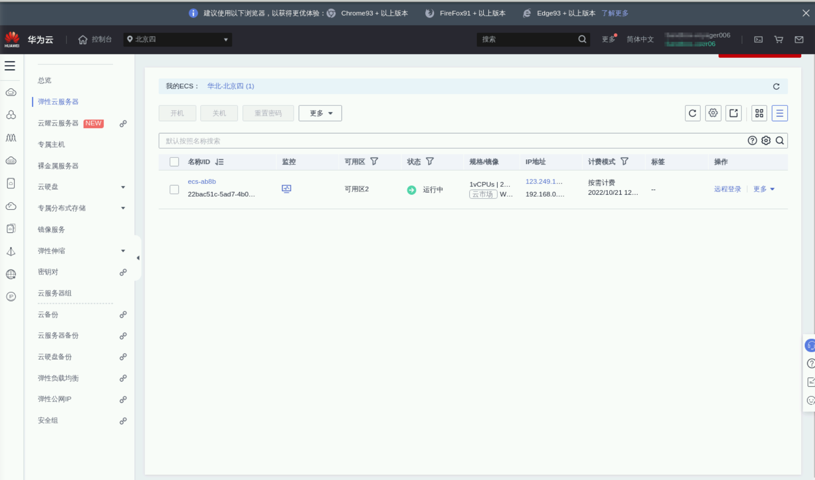Refresh the My ECS region summary
The image size is (815, 480).
(776, 86)
